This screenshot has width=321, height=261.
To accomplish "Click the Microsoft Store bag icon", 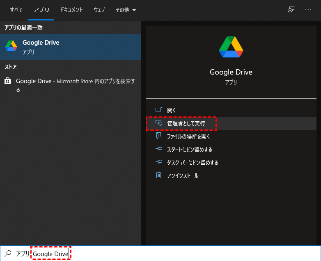I will (7, 81).
